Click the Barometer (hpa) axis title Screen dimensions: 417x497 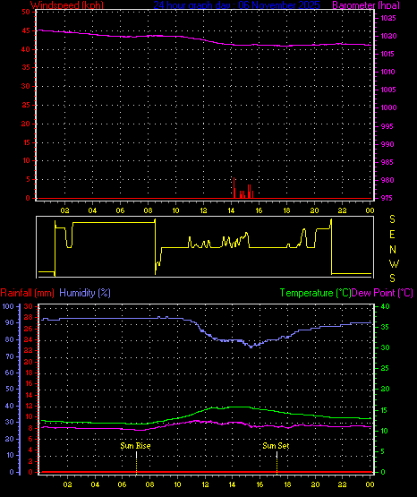pyautogui.click(x=366, y=5)
